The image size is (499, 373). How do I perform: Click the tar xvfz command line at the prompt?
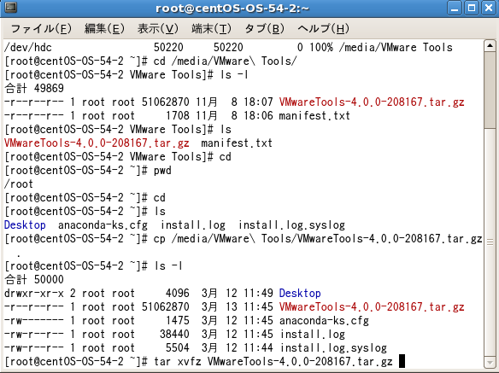pos(273,362)
